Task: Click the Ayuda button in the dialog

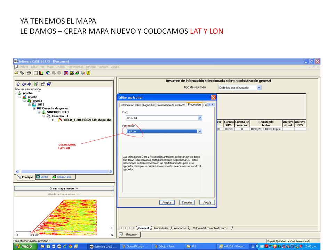Action: tap(207, 202)
